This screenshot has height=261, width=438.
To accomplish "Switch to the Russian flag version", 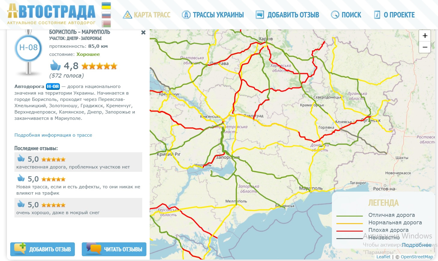I will click(106, 15).
